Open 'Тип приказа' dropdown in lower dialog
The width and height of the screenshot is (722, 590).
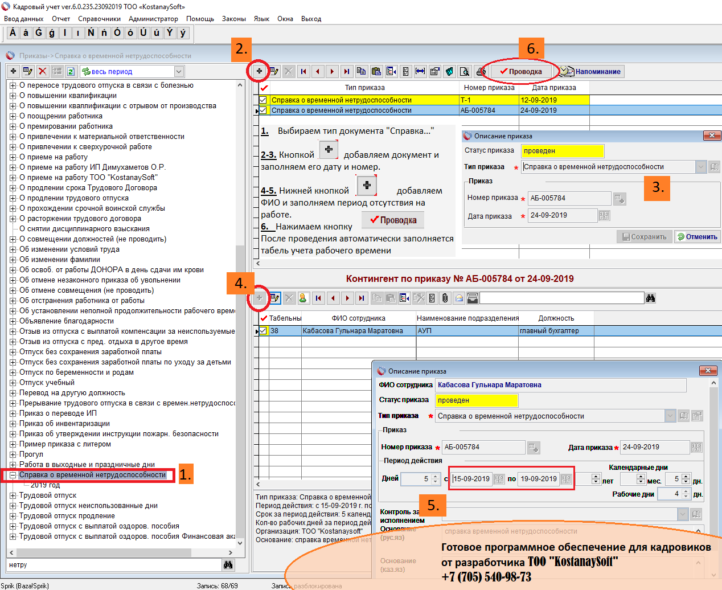tap(670, 416)
